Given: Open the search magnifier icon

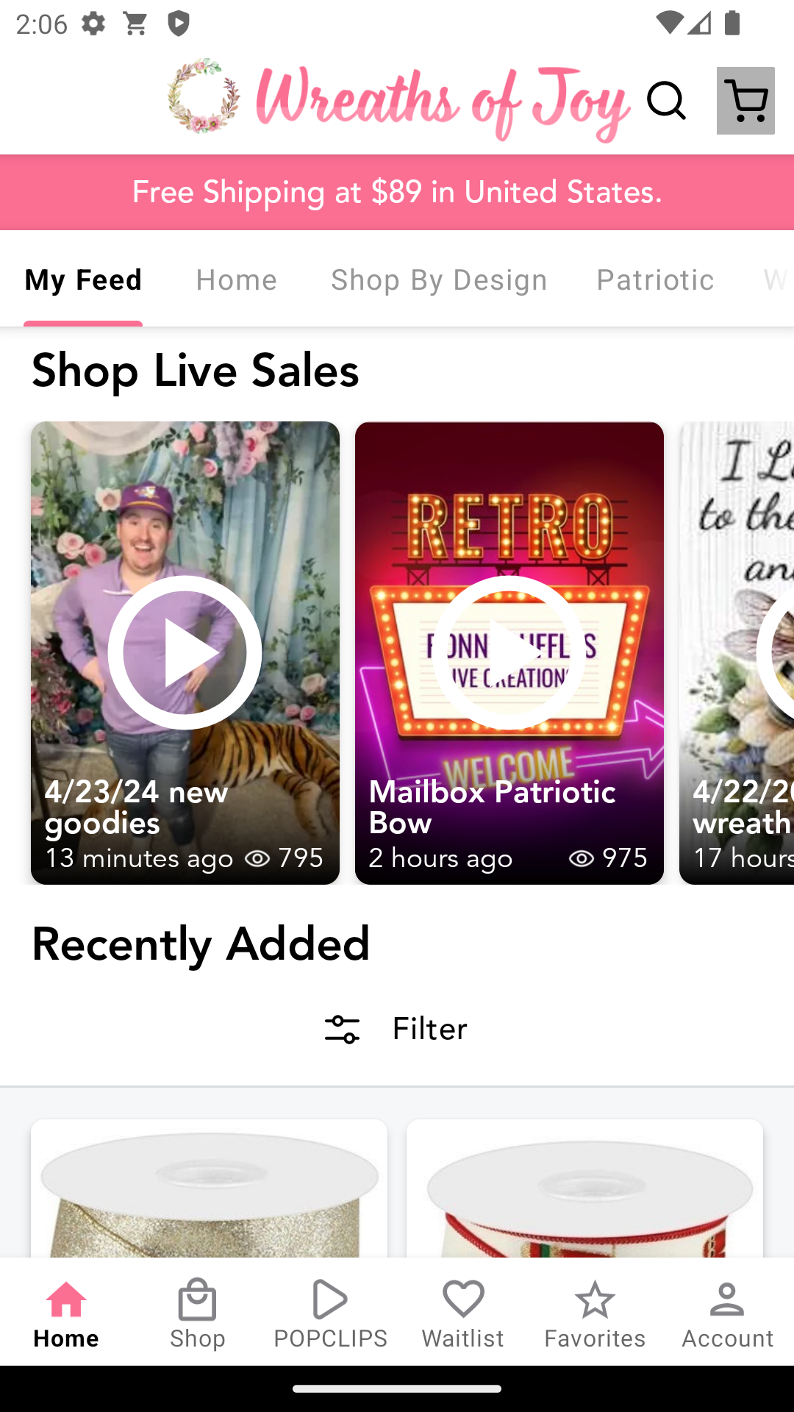Looking at the screenshot, I should (666, 101).
